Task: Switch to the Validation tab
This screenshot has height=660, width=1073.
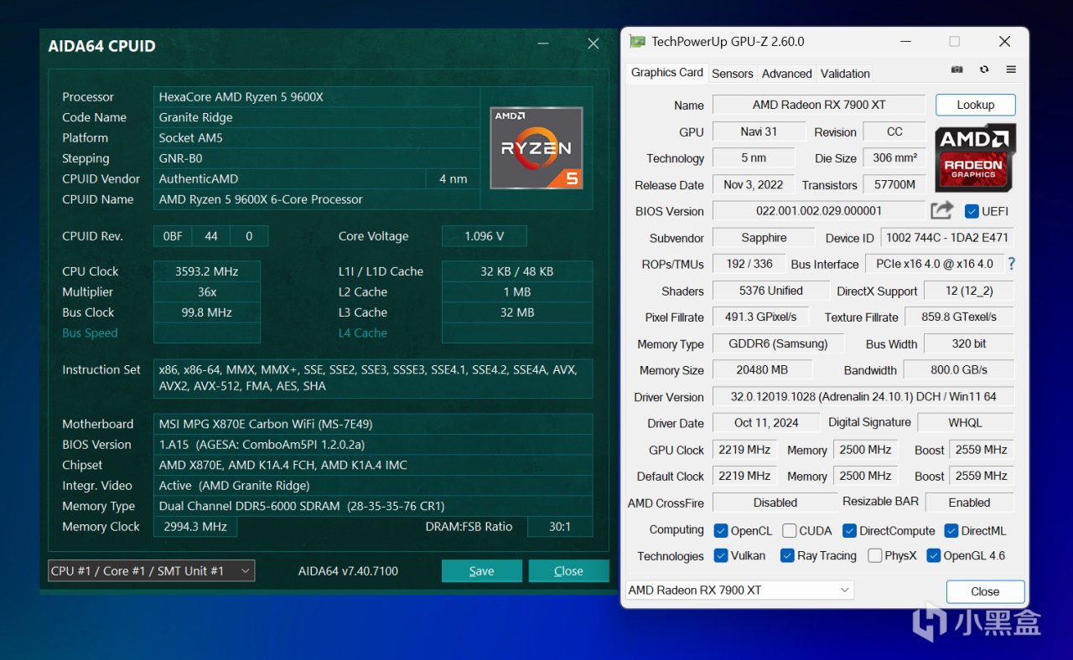Action: [845, 74]
